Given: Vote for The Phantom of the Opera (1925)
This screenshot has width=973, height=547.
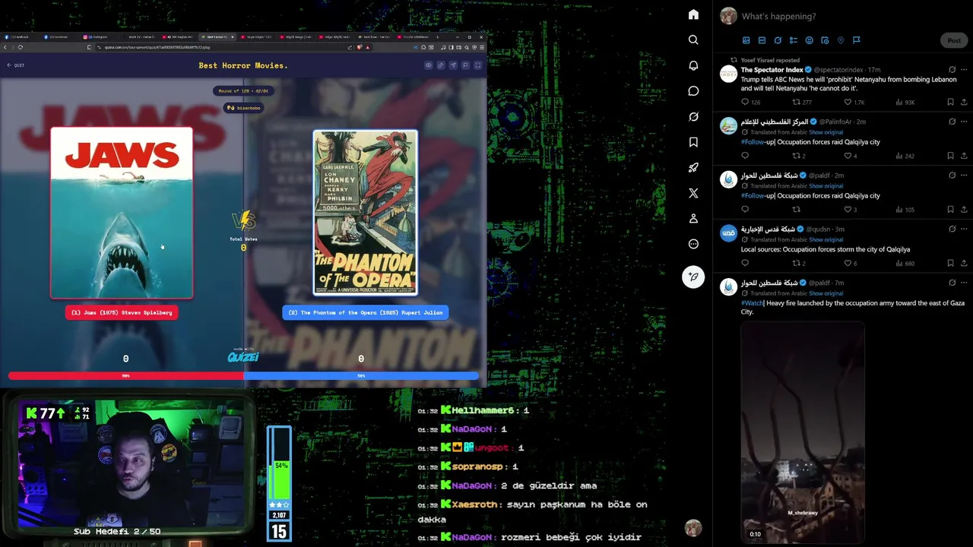Looking at the screenshot, I should tap(365, 312).
